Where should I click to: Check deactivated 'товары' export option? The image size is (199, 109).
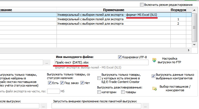coord(123,92)
